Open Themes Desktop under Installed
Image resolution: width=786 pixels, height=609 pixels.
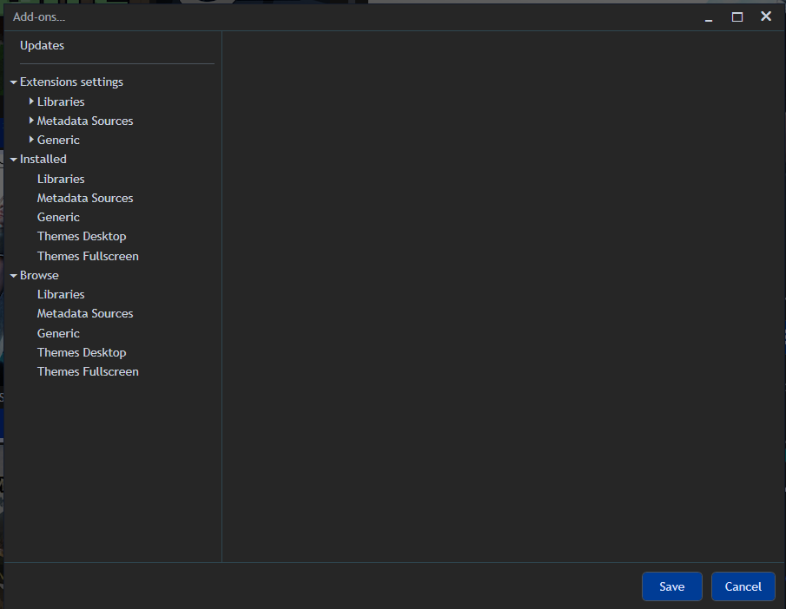click(x=82, y=236)
